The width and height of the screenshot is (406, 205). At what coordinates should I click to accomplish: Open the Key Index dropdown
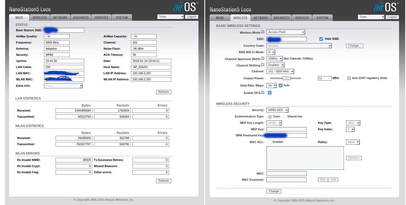[350, 129]
